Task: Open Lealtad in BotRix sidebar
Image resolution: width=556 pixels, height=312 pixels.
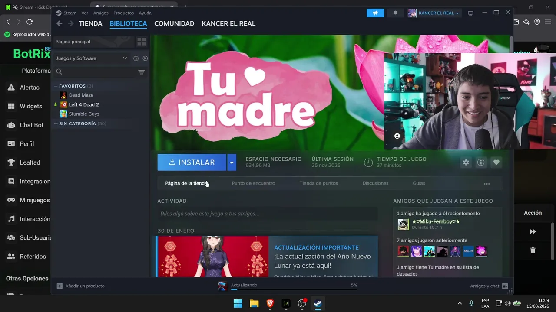Action: pos(30,162)
